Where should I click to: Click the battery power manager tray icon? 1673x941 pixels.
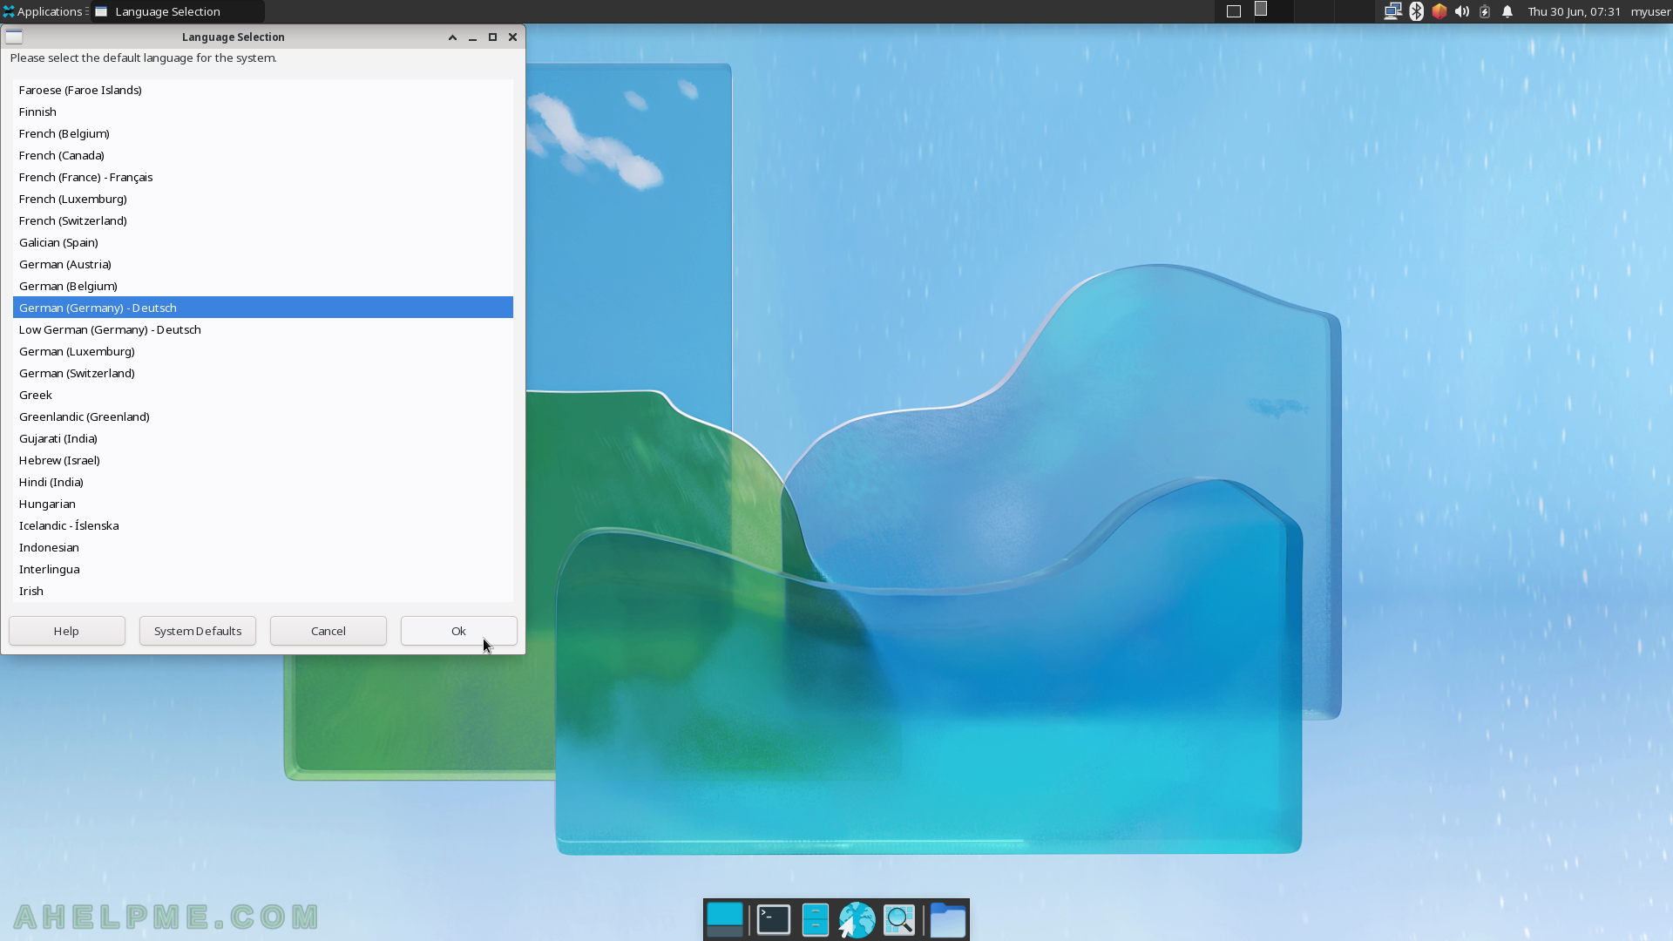click(1484, 11)
